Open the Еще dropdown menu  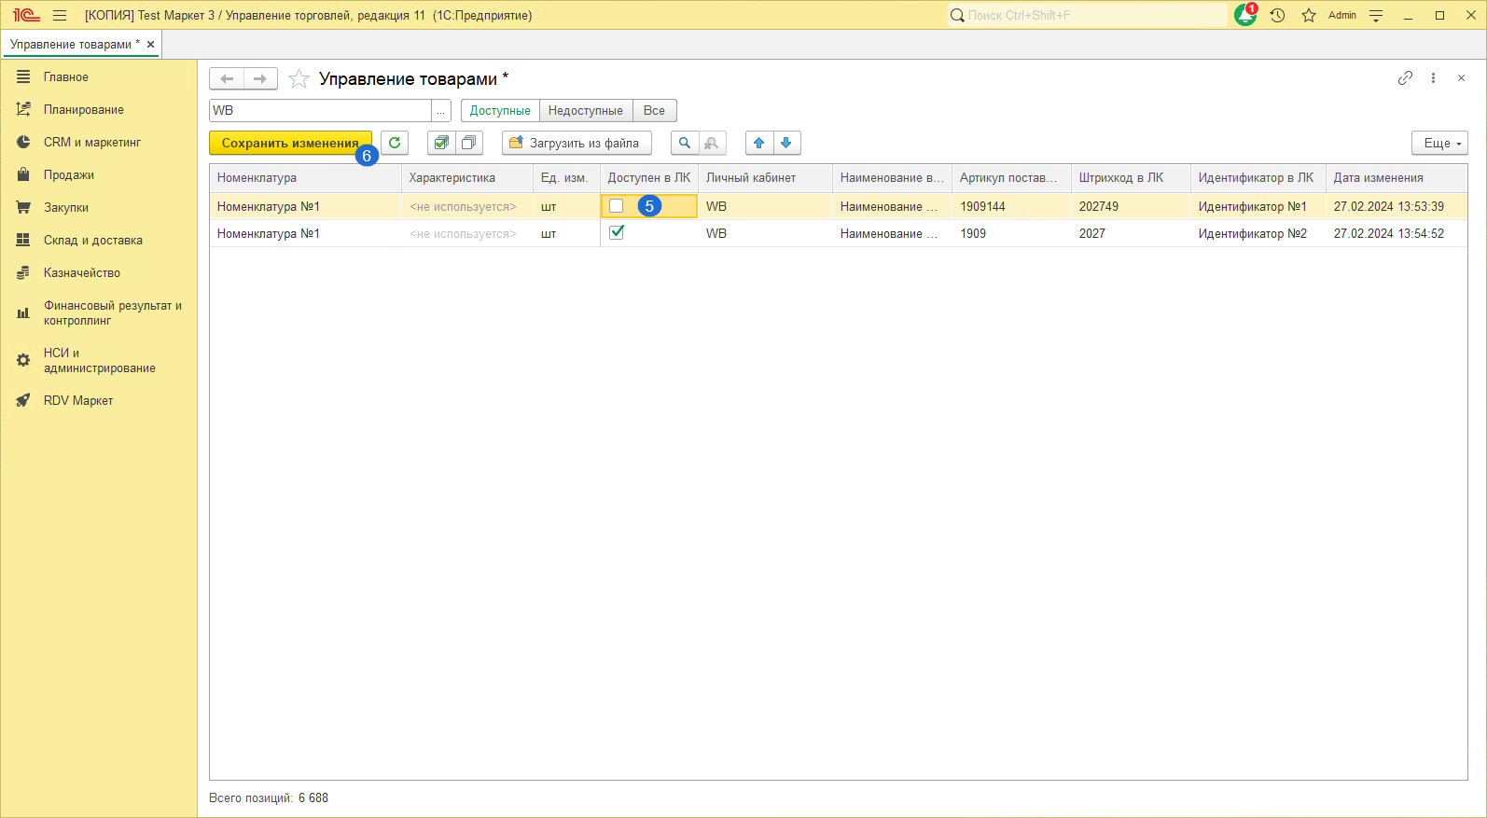(x=1439, y=143)
